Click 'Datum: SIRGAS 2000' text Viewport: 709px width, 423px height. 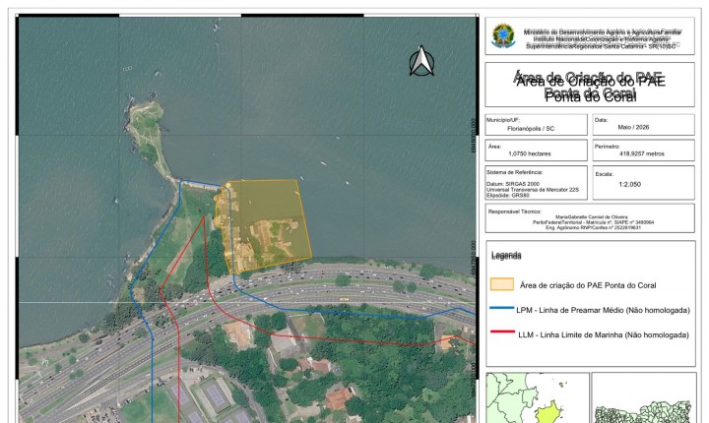513,184
